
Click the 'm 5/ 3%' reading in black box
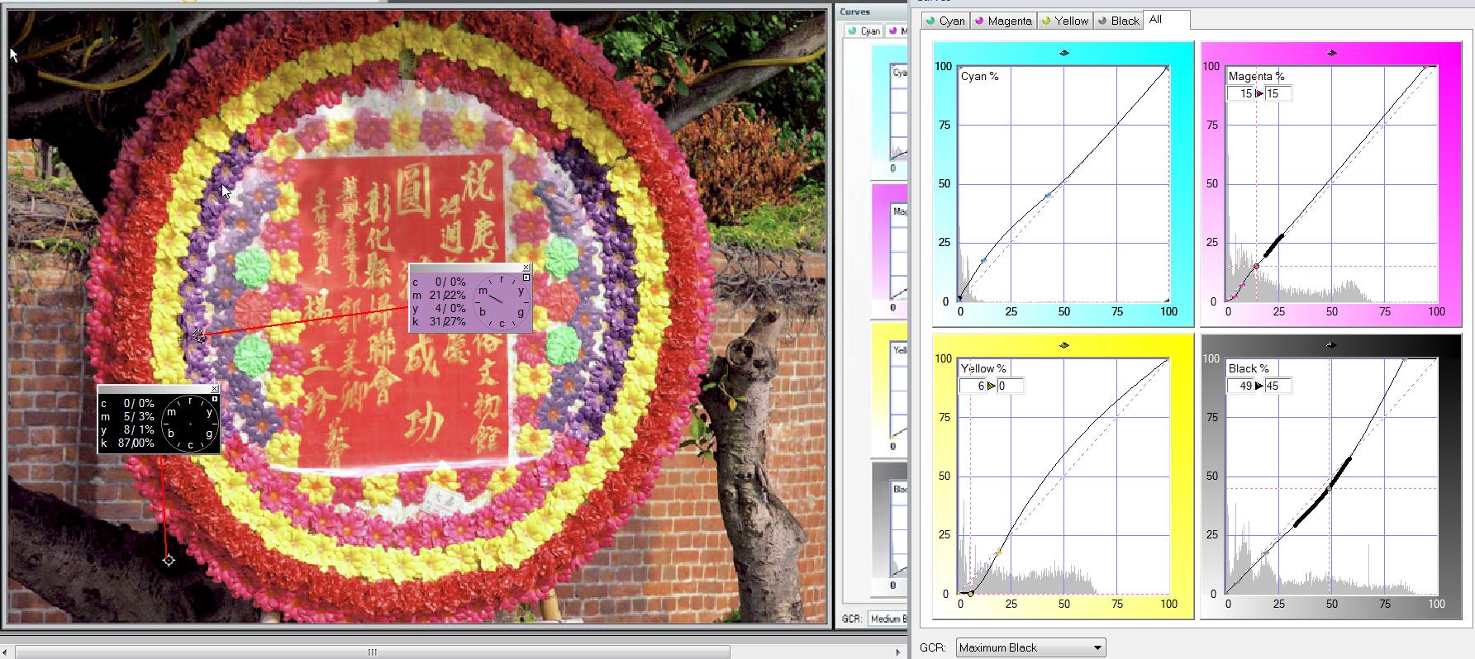tap(128, 416)
